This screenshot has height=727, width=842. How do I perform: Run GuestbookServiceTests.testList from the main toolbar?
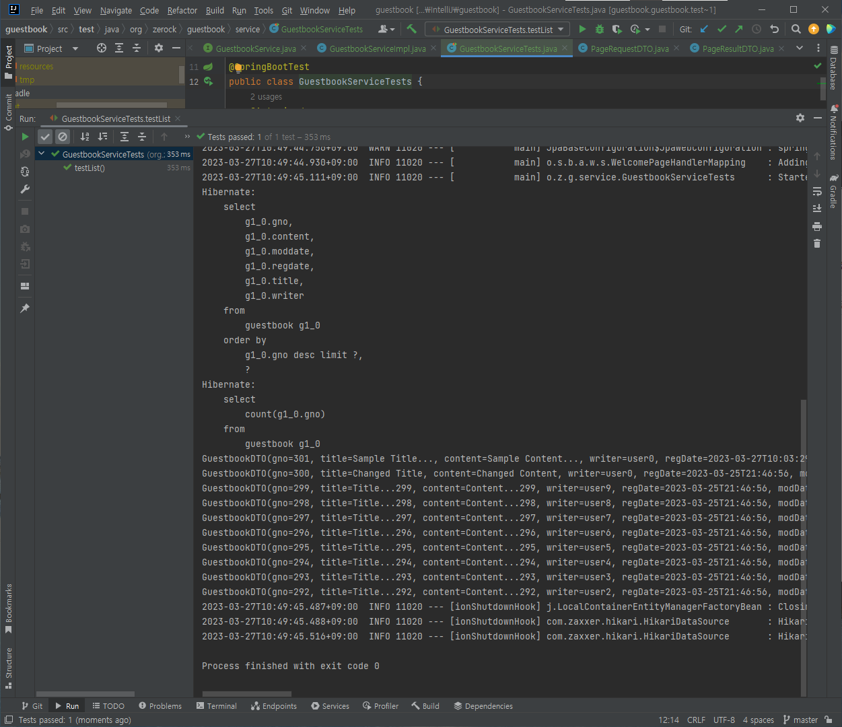(582, 29)
